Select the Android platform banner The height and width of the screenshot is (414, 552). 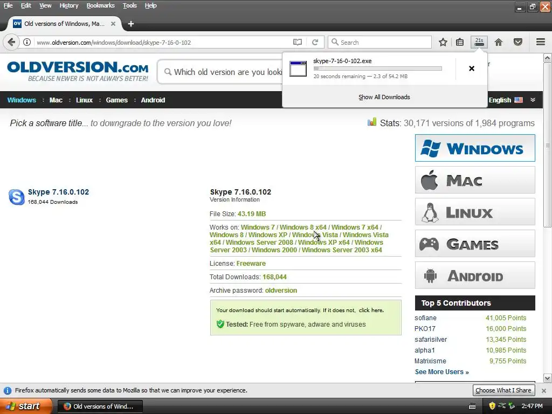coord(475,275)
